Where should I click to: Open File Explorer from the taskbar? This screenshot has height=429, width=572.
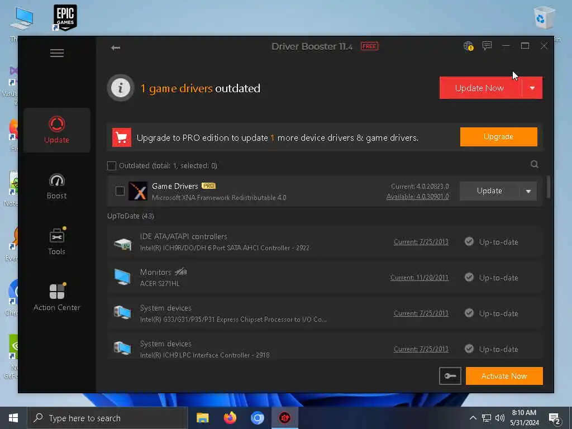[x=202, y=418]
